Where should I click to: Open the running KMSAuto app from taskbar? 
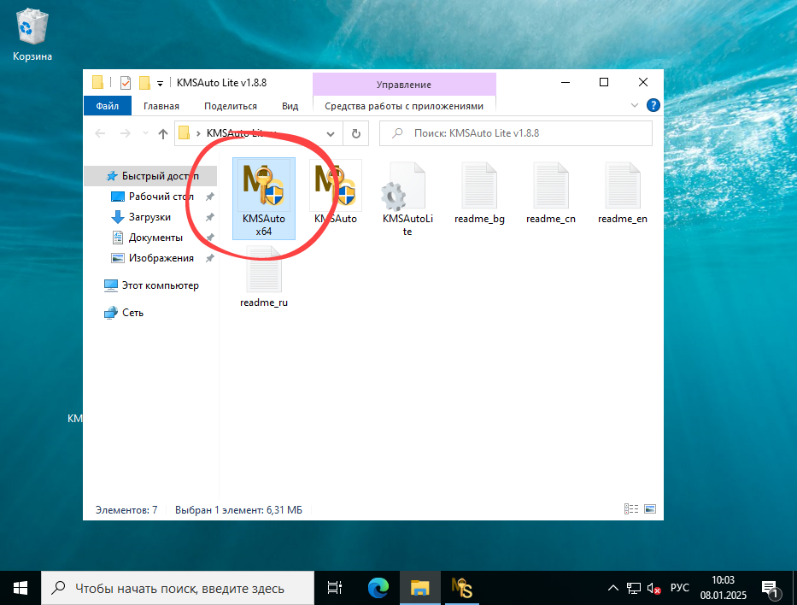[464, 588]
